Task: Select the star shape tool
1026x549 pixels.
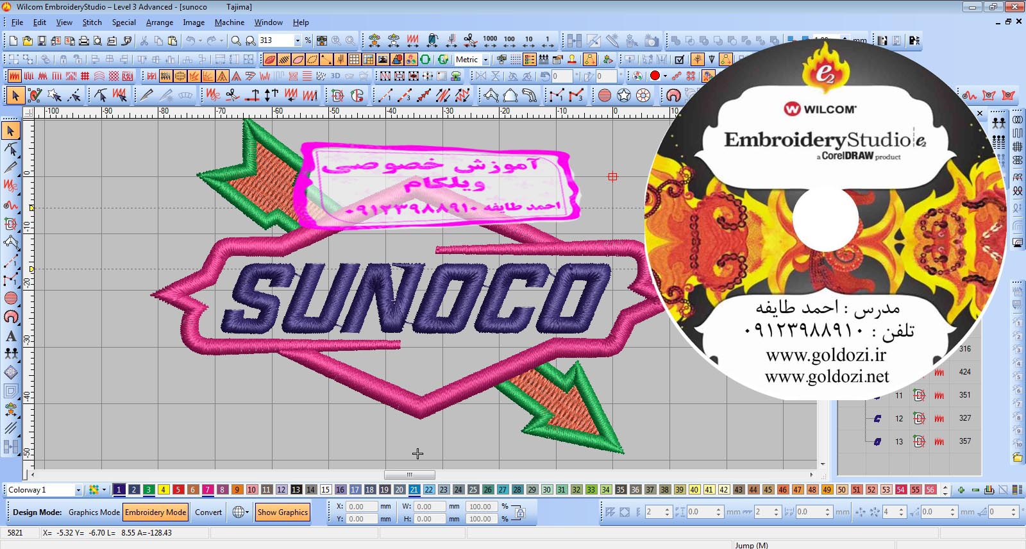Action: [x=624, y=96]
